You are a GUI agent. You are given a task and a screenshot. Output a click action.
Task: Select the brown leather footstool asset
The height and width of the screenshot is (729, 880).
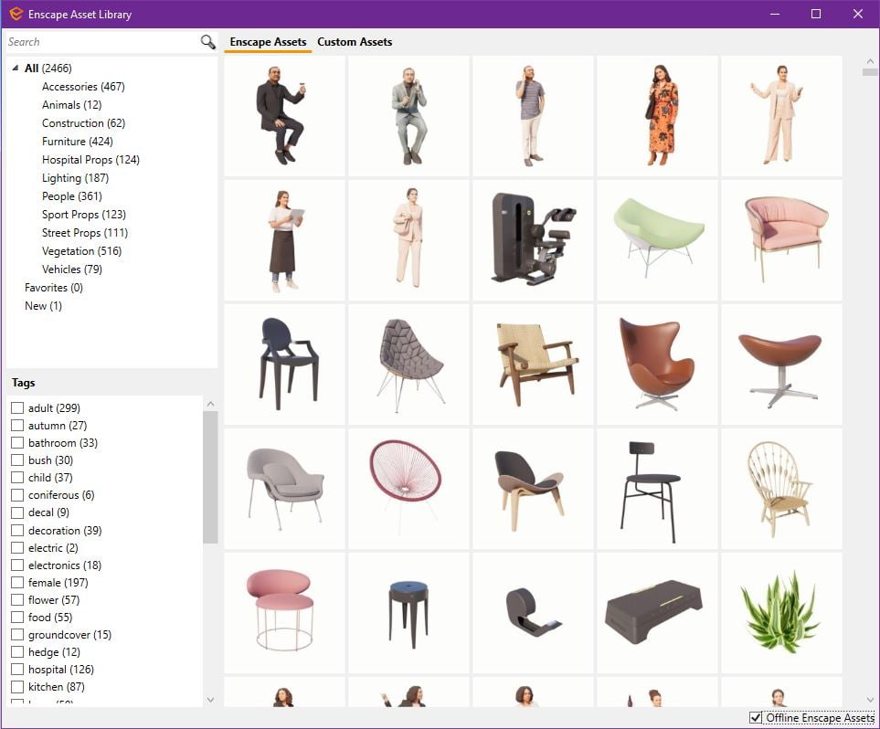tap(782, 364)
